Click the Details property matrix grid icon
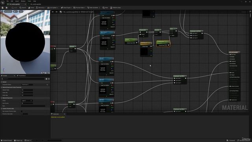 pos(46,79)
